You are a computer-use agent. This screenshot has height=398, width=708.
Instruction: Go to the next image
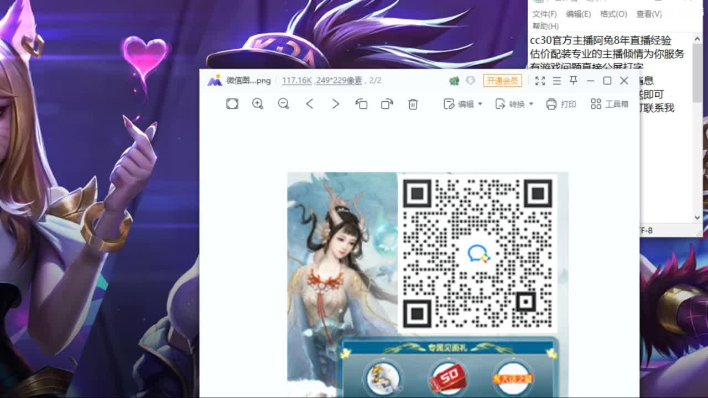[x=335, y=104]
